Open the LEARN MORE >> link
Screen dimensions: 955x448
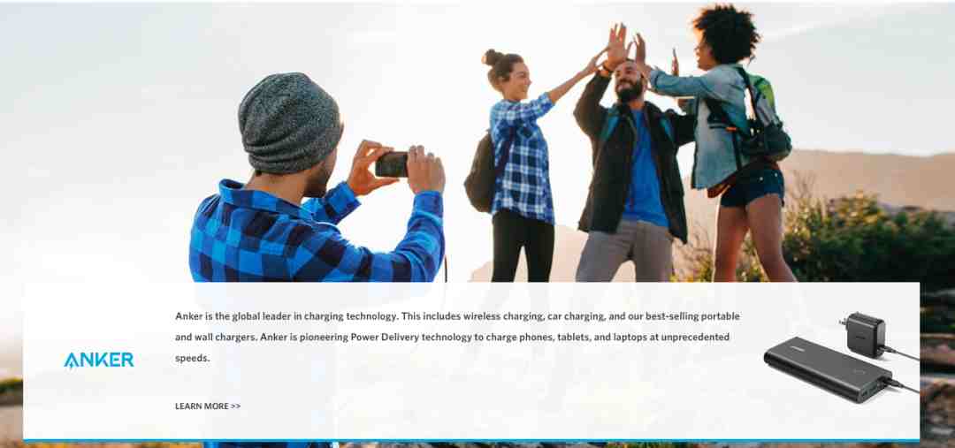(208, 406)
